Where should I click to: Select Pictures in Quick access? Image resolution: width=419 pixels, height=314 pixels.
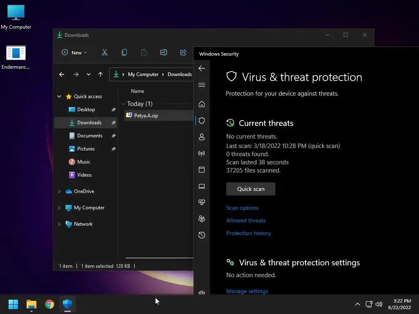point(86,149)
